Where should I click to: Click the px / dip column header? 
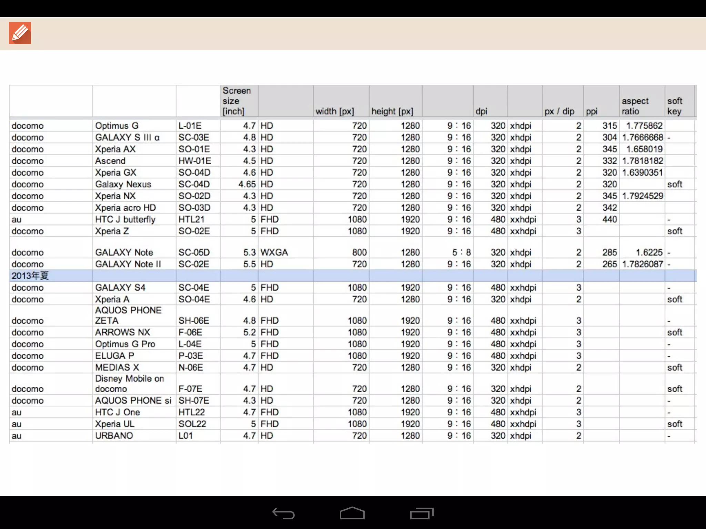[559, 111]
